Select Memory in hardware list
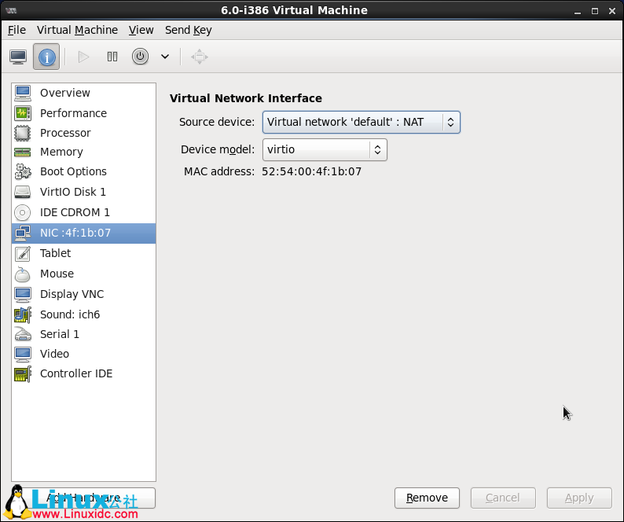This screenshot has height=522, width=624. [x=83, y=152]
